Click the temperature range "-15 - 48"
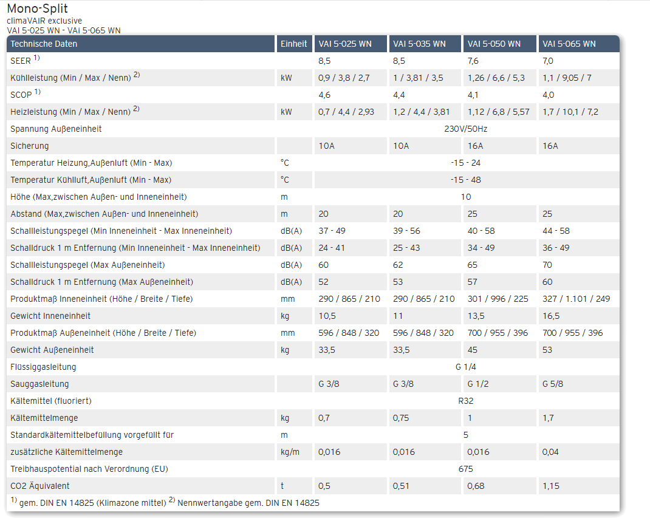This screenshot has width=650, height=518. pos(466,180)
